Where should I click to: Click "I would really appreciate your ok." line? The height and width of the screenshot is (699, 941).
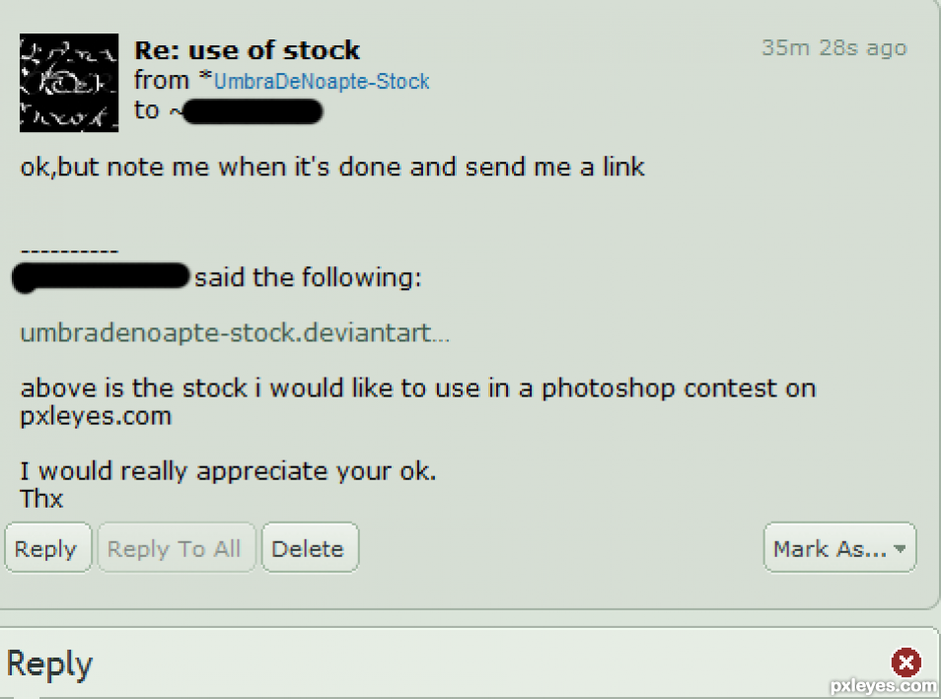click(x=228, y=471)
